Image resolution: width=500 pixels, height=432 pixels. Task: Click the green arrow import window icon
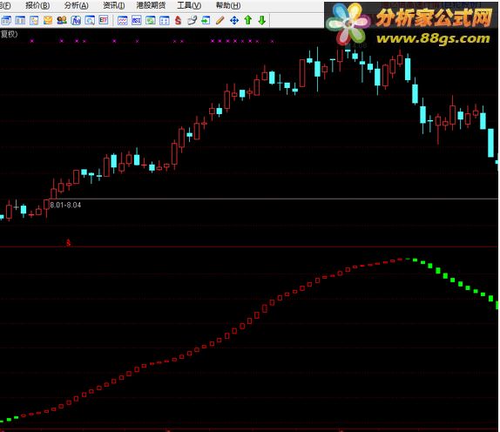[206, 20]
